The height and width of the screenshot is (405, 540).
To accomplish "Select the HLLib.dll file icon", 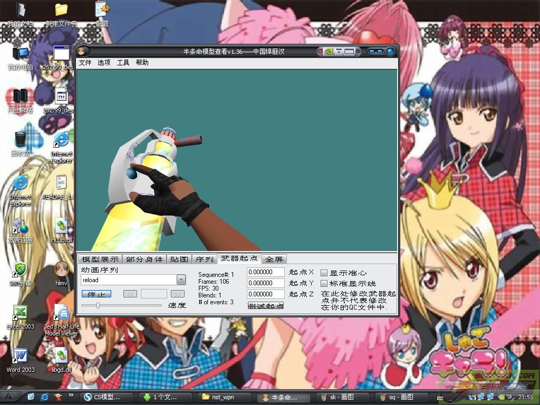I will (61, 227).
